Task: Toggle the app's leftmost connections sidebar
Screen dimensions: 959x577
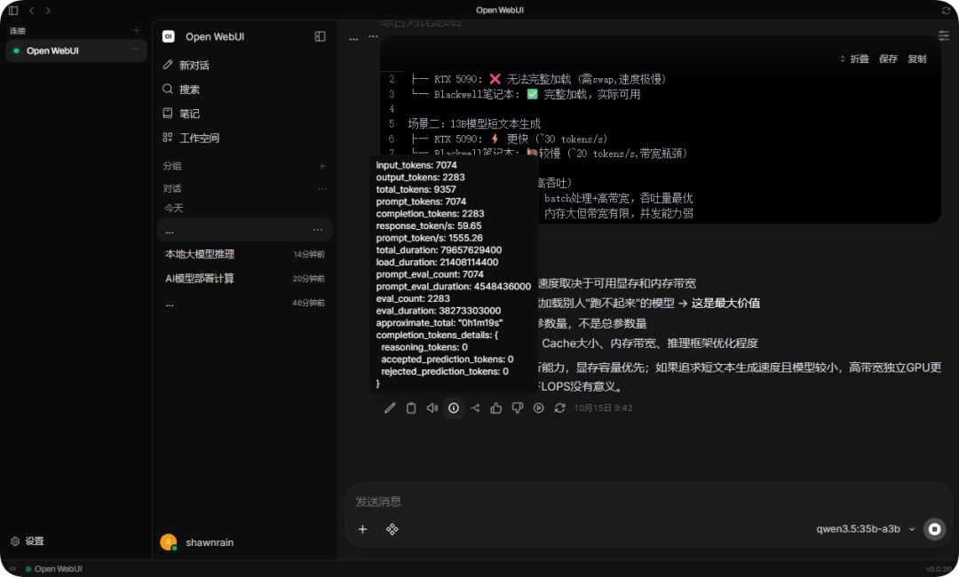Action: 12,11
